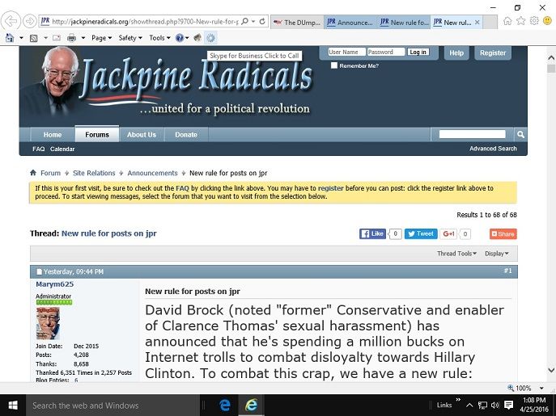
Task: Click the network tray icon
Action: click(x=482, y=405)
